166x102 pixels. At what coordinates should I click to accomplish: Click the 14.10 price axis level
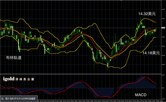163,55
